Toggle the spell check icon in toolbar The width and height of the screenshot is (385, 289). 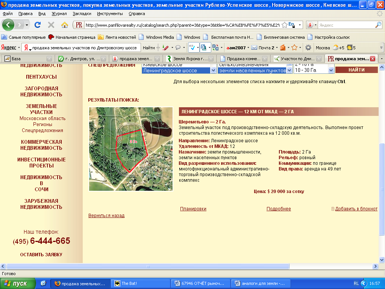click(192, 48)
